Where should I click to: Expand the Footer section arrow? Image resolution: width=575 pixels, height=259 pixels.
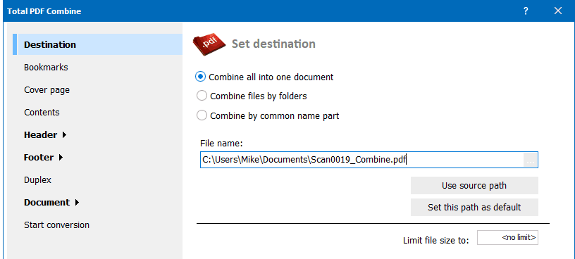(61, 158)
